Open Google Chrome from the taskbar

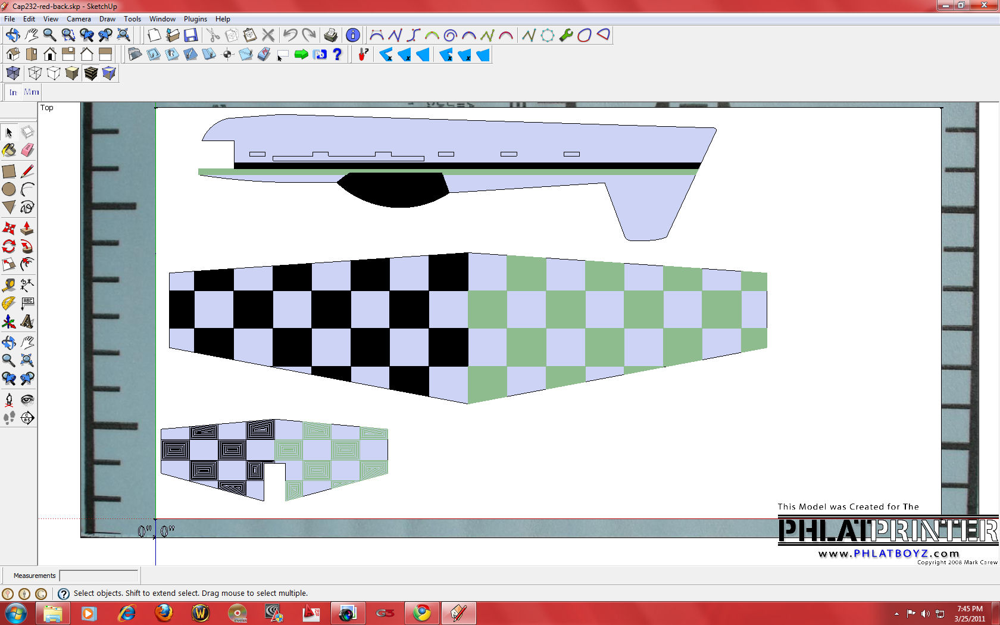point(422,612)
